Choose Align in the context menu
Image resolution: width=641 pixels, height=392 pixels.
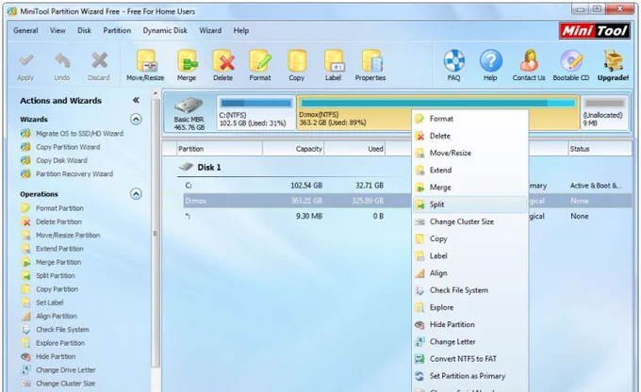tap(469, 273)
